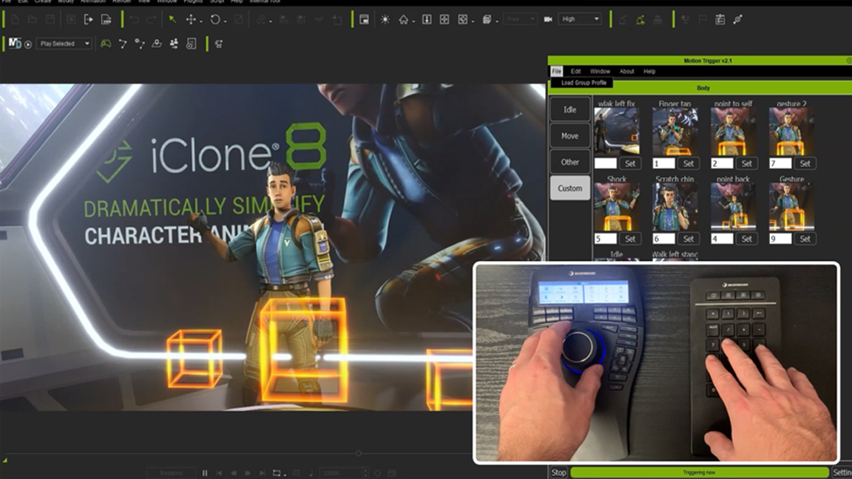Select the Scratch chin motion thumbnail

pos(674,207)
